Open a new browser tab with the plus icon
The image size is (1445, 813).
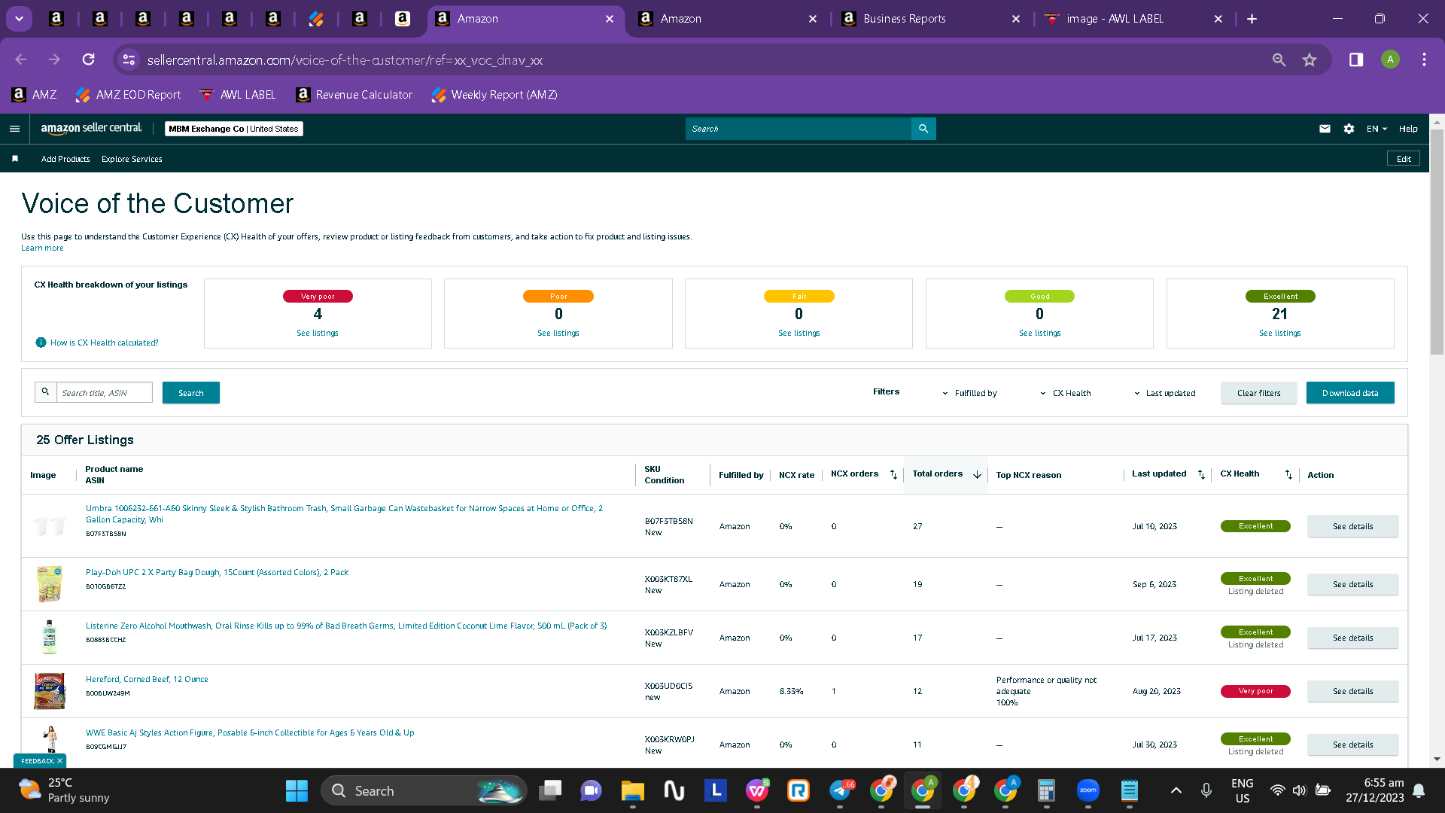(1252, 19)
